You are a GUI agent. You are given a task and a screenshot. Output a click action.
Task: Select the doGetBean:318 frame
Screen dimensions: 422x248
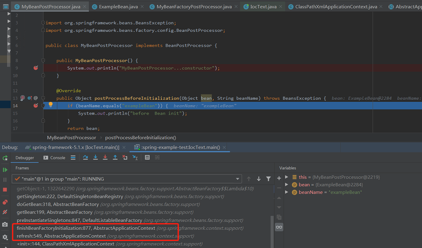tap(141, 204)
